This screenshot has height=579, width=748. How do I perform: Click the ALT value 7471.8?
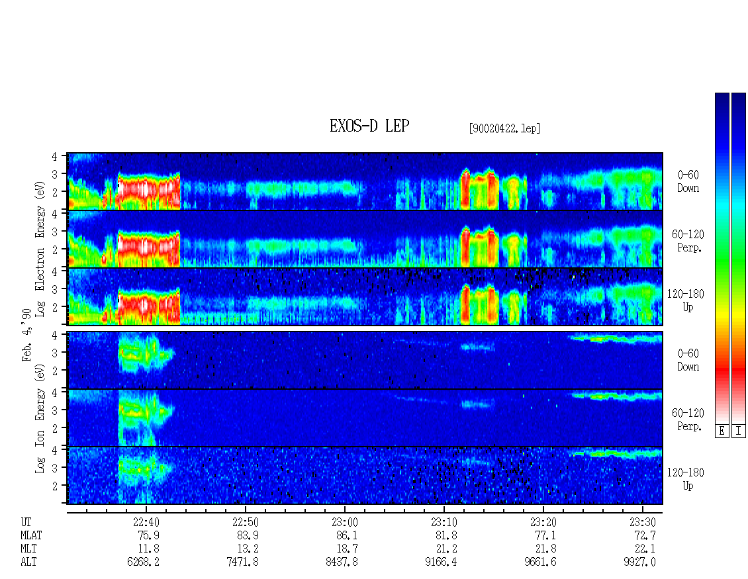tap(242, 562)
